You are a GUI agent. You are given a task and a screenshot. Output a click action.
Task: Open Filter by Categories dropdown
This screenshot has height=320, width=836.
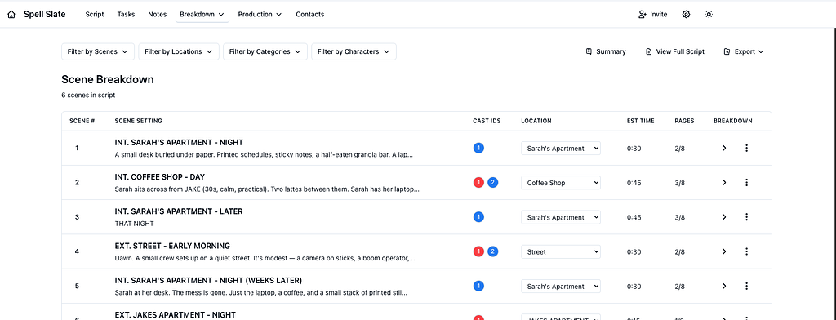click(x=265, y=51)
